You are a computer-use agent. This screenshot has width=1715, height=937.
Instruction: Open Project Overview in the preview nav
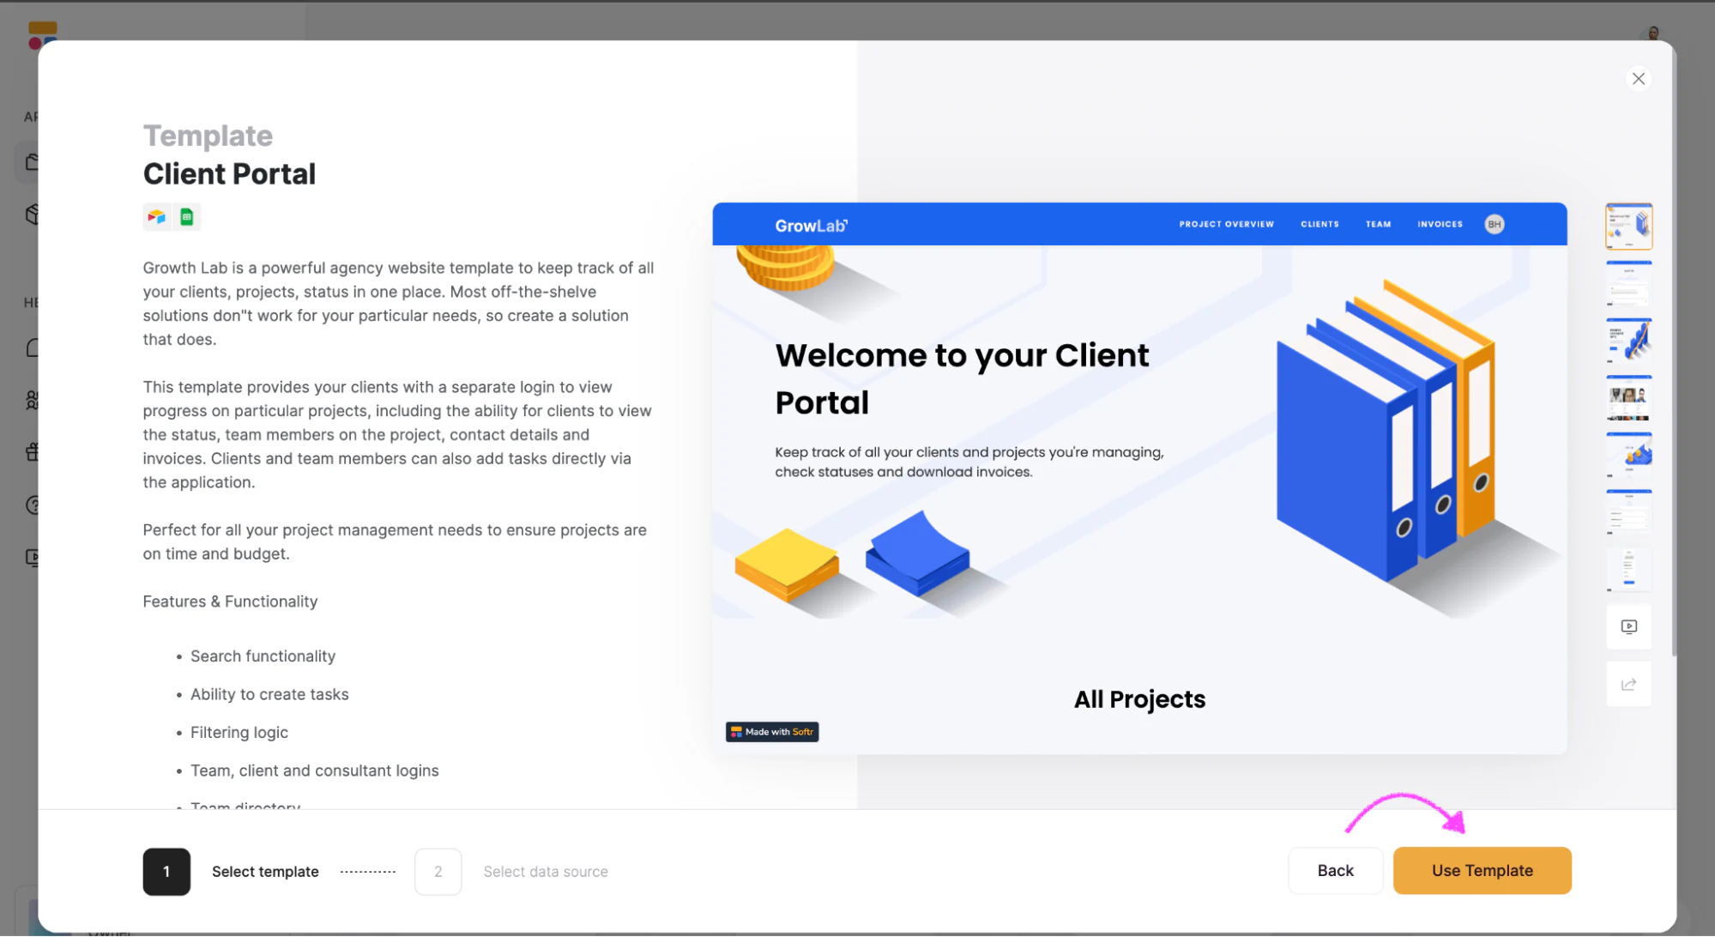tap(1226, 224)
